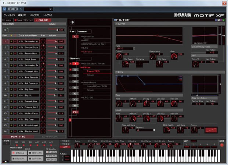Select element 1 button

point(75,64)
